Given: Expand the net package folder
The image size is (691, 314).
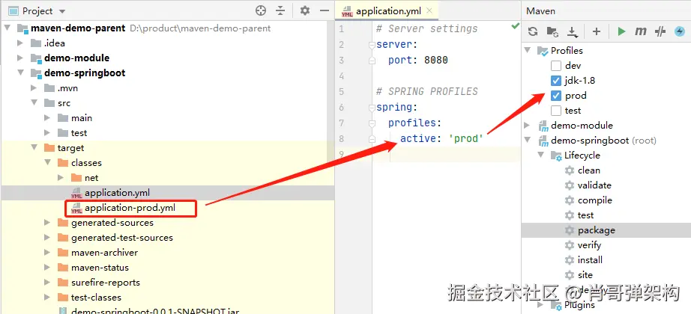Looking at the screenshot, I should (61, 178).
